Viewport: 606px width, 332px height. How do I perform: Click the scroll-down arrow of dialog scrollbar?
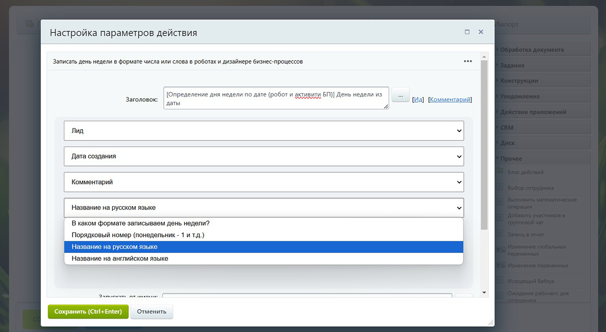[484, 293]
